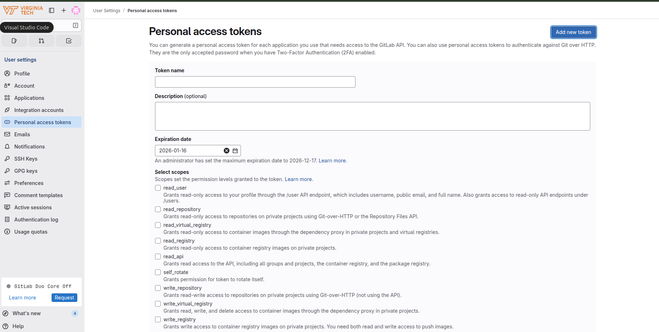Click the Token name input field
Screen dimensions: 659x332
255,82
